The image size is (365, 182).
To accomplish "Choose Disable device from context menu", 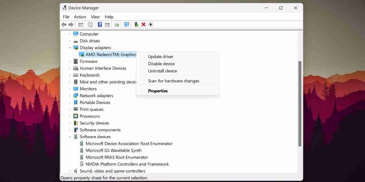I will pos(161,64).
